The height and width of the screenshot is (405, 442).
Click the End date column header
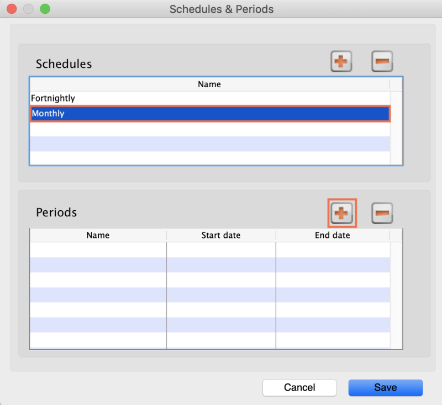[x=332, y=235]
